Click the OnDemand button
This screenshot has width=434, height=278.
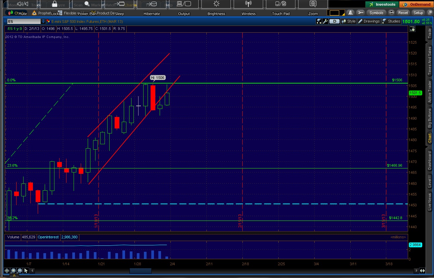tap(416, 4)
